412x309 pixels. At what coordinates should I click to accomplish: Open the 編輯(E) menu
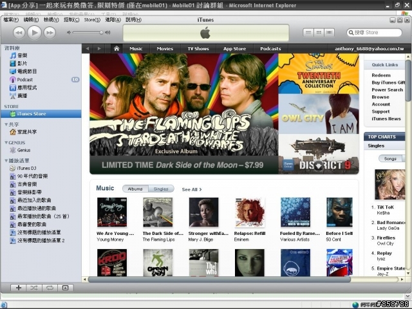pos(31,20)
